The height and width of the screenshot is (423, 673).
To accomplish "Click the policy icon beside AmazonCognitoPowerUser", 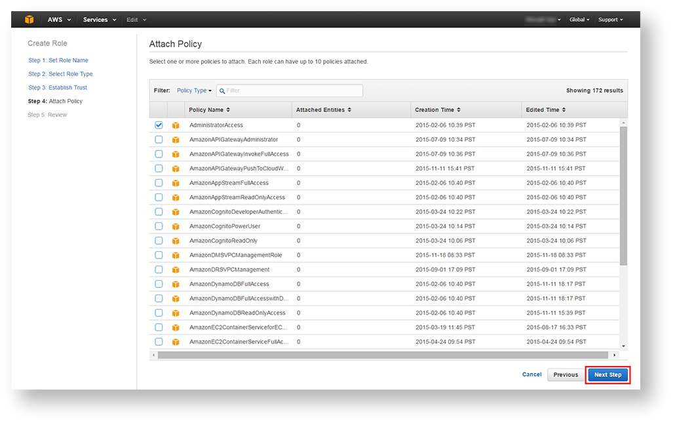I will 176,226.
